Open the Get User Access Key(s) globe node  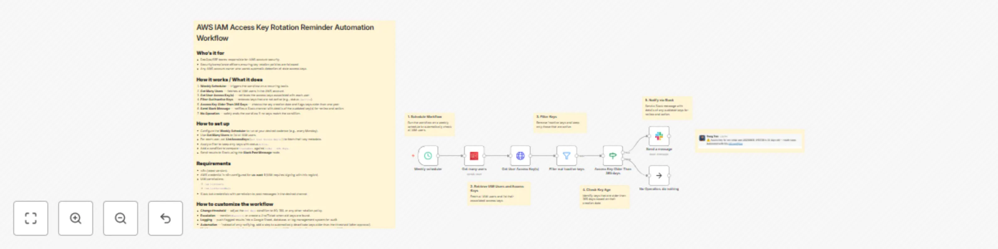[520, 156]
